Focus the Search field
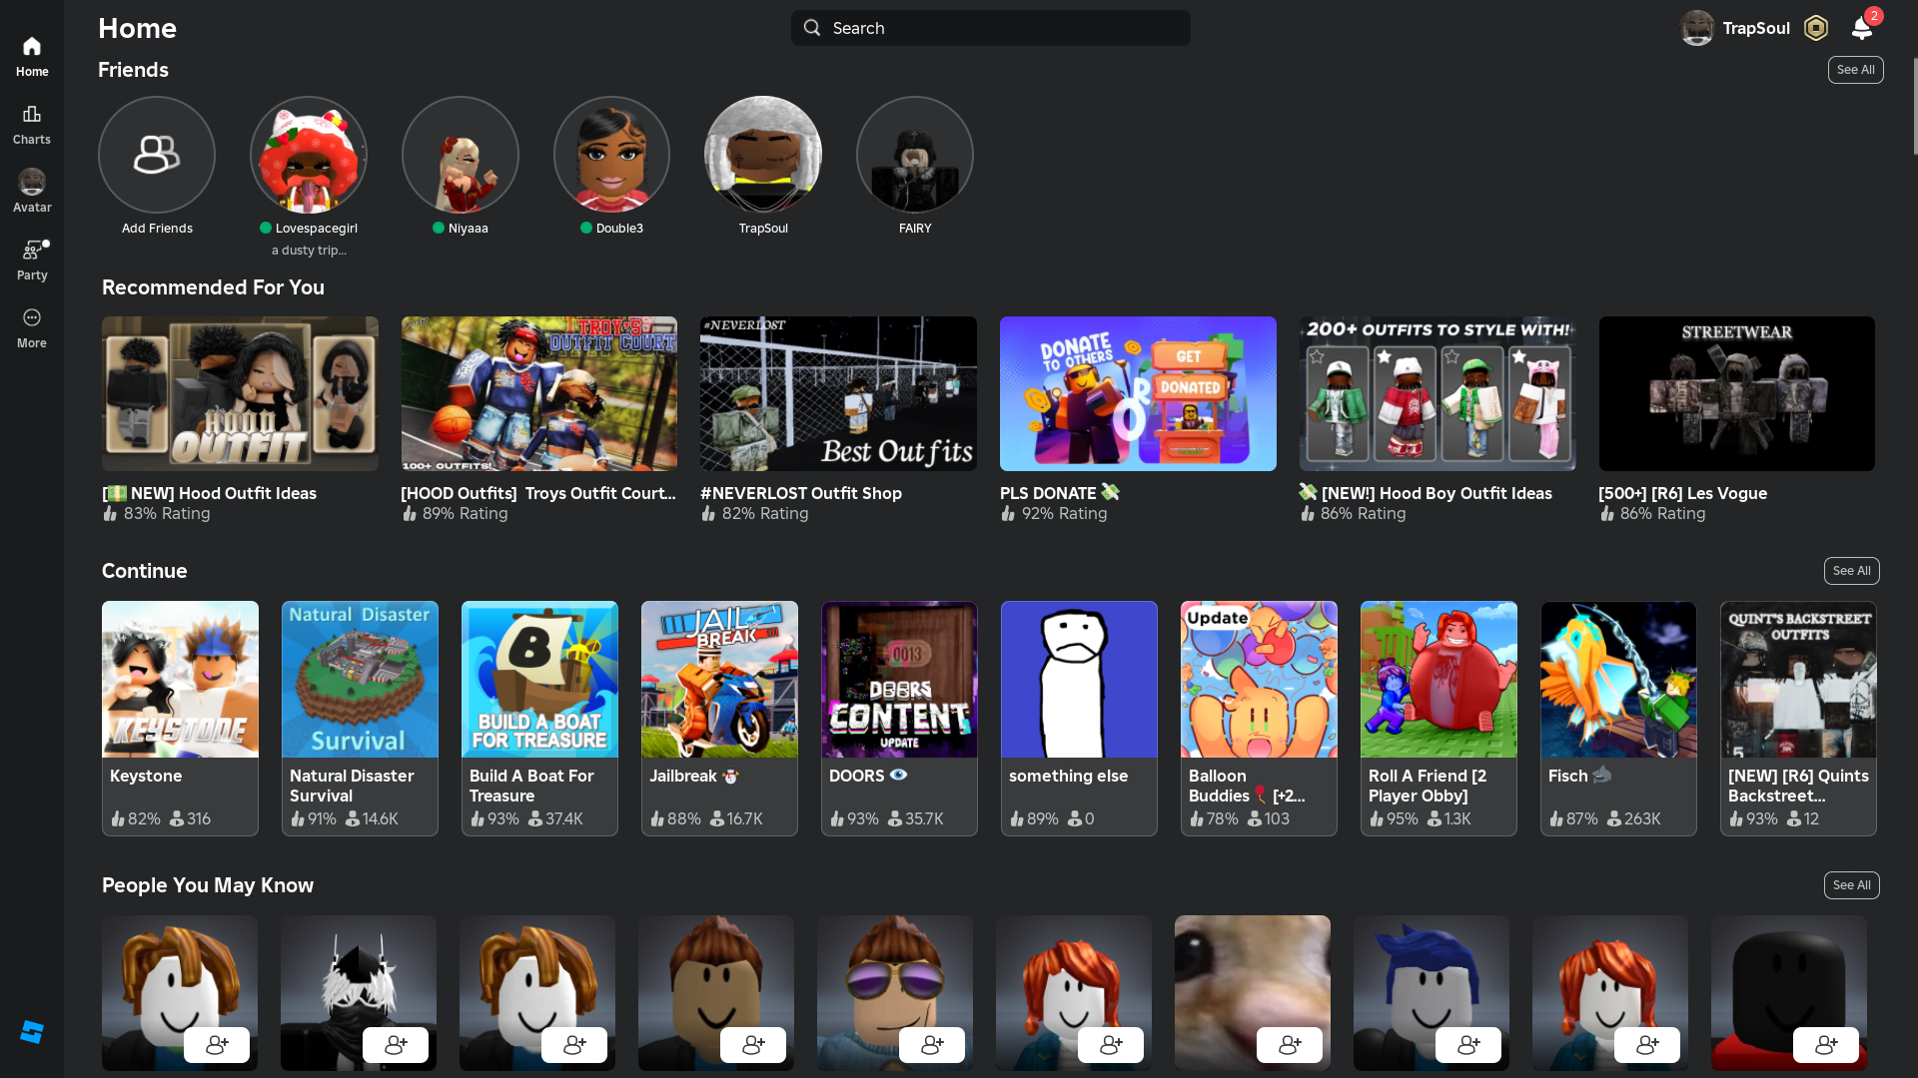The width and height of the screenshot is (1918, 1078). point(991,28)
